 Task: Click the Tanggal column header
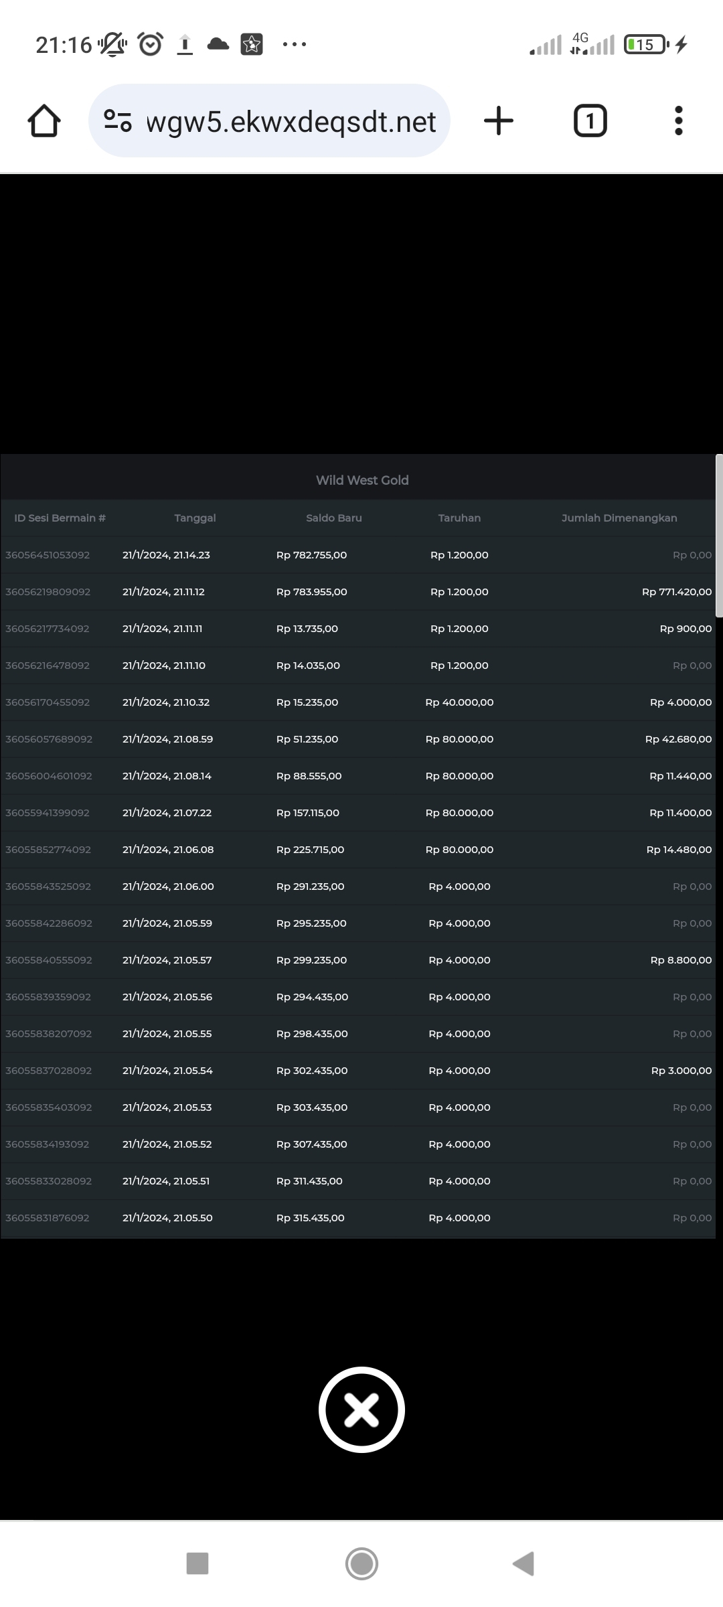pyautogui.click(x=195, y=518)
